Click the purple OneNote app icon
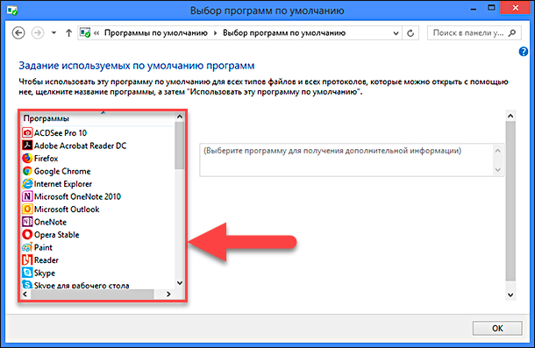 pos(27,222)
